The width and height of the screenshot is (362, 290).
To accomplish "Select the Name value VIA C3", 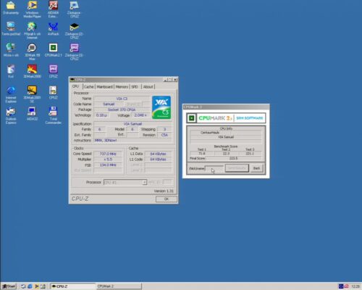I will tap(122, 99).
